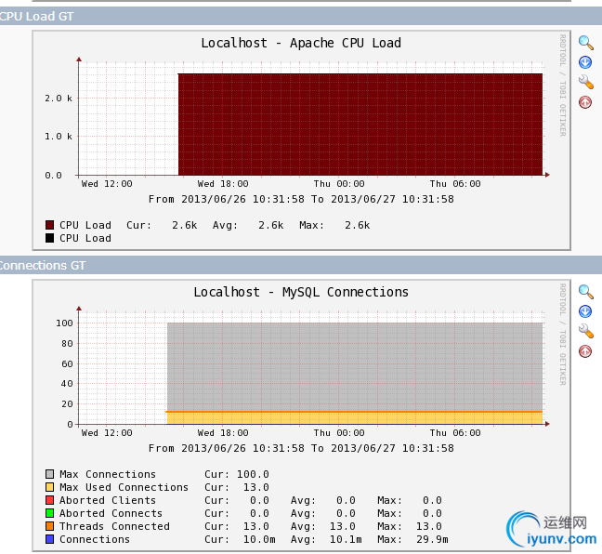Click 'Thu 06:00' axis label on MySQL graph
Viewport: 602px width, 554px height.
tap(455, 432)
